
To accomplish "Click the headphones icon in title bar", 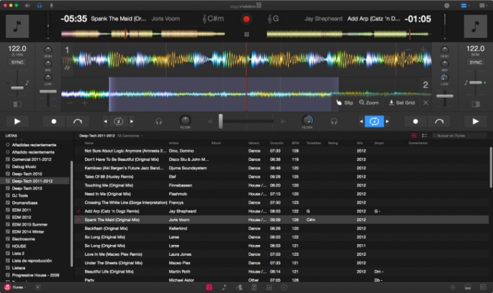I will (x=39, y=5).
